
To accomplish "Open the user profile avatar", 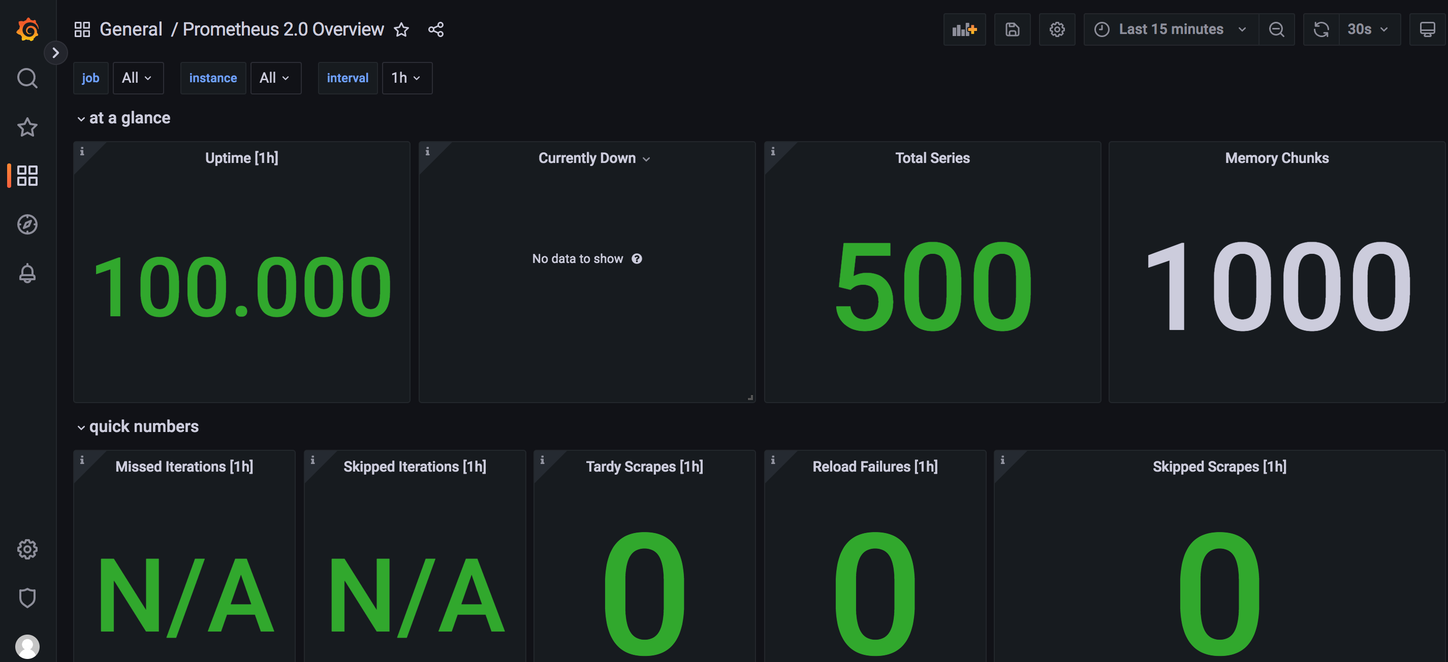I will 27,646.
